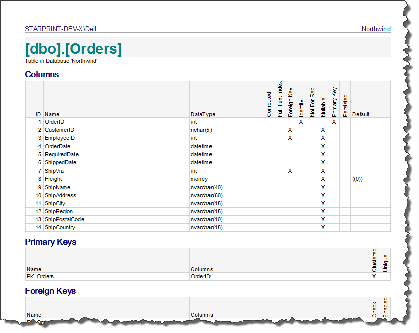Select the Primary Key X mark for OrderID
The image size is (419, 333).
[334, 122]
